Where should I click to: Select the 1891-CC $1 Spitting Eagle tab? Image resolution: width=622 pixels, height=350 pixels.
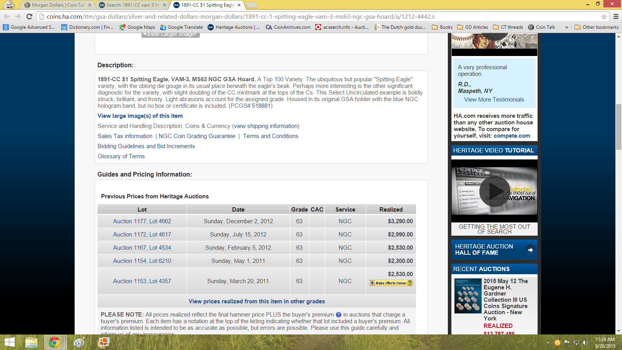click(207, 5)
